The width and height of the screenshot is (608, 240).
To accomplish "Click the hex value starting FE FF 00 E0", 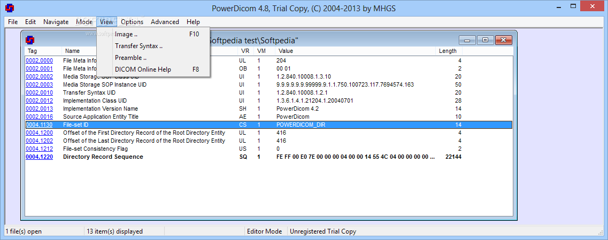I will pyautogui.click(x=356, y=157).
